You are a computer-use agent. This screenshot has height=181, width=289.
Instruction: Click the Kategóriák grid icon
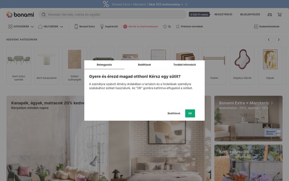pyautogui.click(x=10, y=27)
